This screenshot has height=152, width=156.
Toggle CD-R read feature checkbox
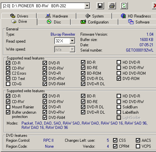point(8,63)
